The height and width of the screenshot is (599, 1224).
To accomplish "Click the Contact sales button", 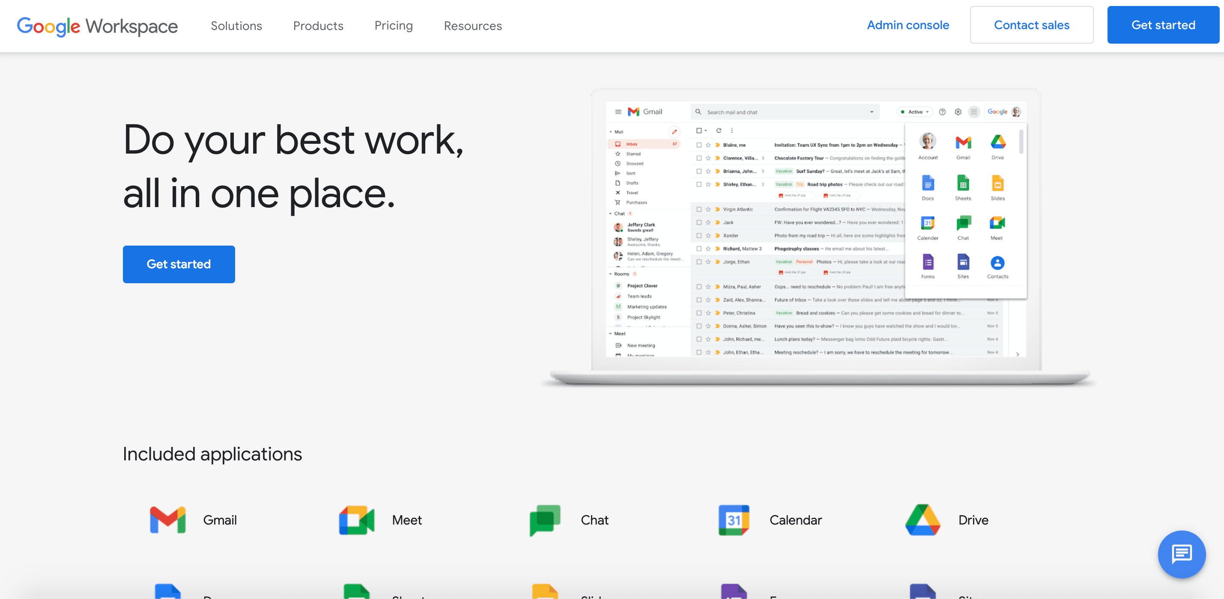I will coord(1032,25).
